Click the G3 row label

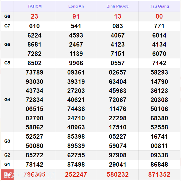click(7, 141)
